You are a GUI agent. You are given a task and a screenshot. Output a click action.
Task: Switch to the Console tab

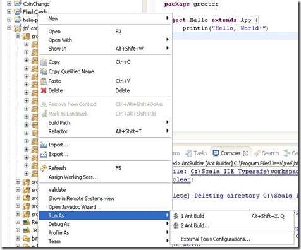pos(230,153)
